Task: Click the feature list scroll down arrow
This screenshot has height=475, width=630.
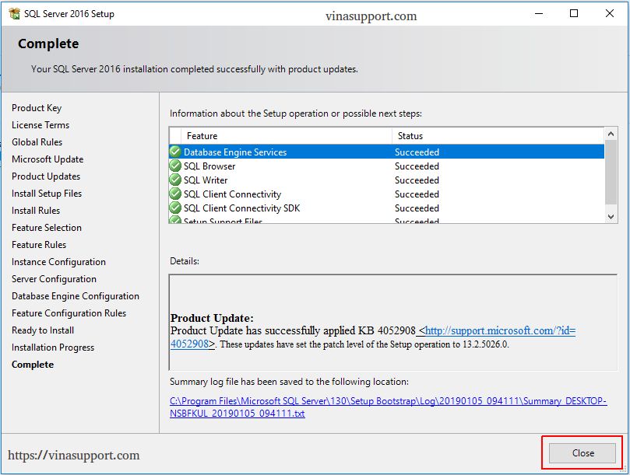Action: point(611,217)
